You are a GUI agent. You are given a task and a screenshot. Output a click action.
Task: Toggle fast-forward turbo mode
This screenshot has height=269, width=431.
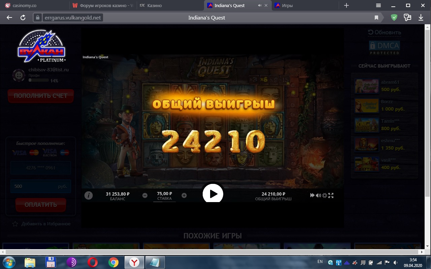click(x=312, y=195)
